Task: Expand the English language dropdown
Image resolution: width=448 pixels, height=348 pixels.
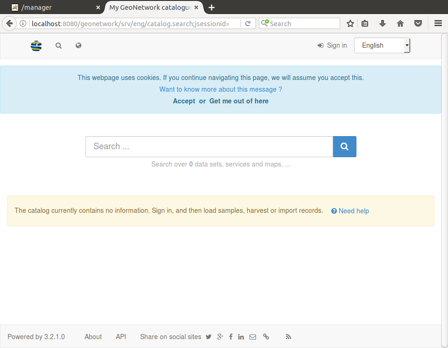Action: [x=382, y=45]
